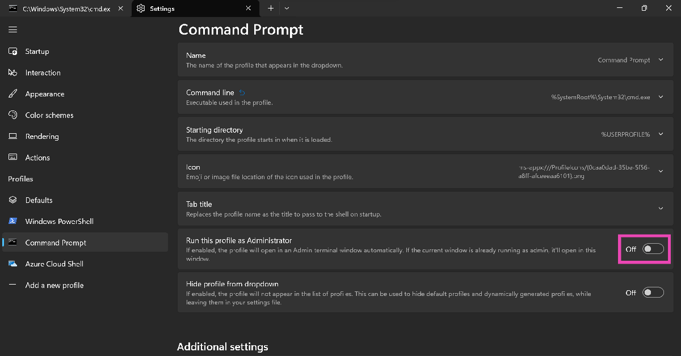Close the Settings tab
This screenshot has height=356, width=681.
(x=249, y=9)
